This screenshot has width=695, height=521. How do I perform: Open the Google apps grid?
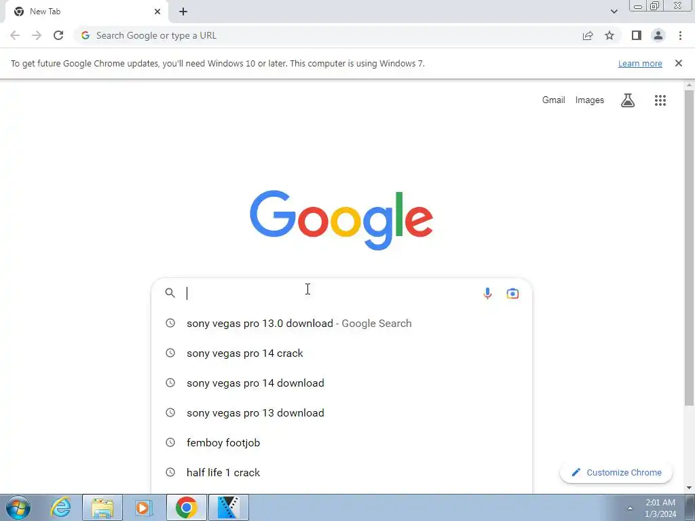660,100
